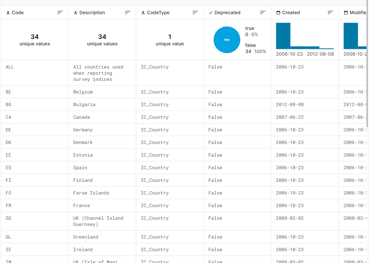Viewport: 369px width, 263px height.
Task: Select the Finland description cell
Action: tap(102, 180)
